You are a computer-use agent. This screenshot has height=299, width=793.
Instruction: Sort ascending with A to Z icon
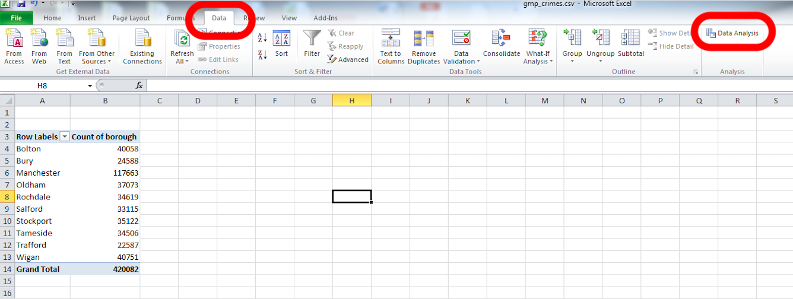click(x=262, y=39)
